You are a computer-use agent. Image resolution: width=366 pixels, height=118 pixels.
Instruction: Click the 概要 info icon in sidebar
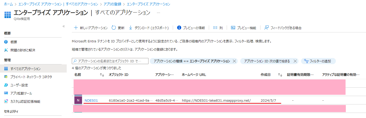pyautogui.click(x=6, y=42)
